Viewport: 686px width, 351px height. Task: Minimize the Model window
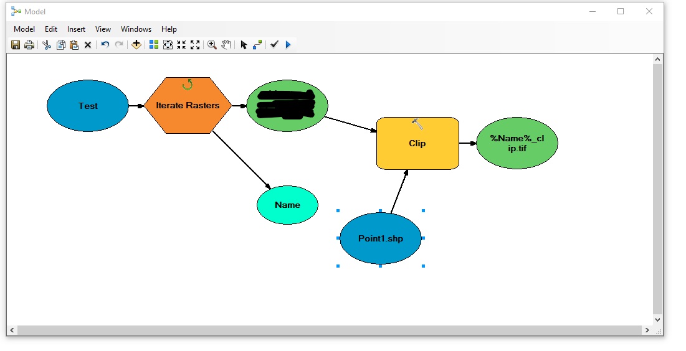pos(593,11)
